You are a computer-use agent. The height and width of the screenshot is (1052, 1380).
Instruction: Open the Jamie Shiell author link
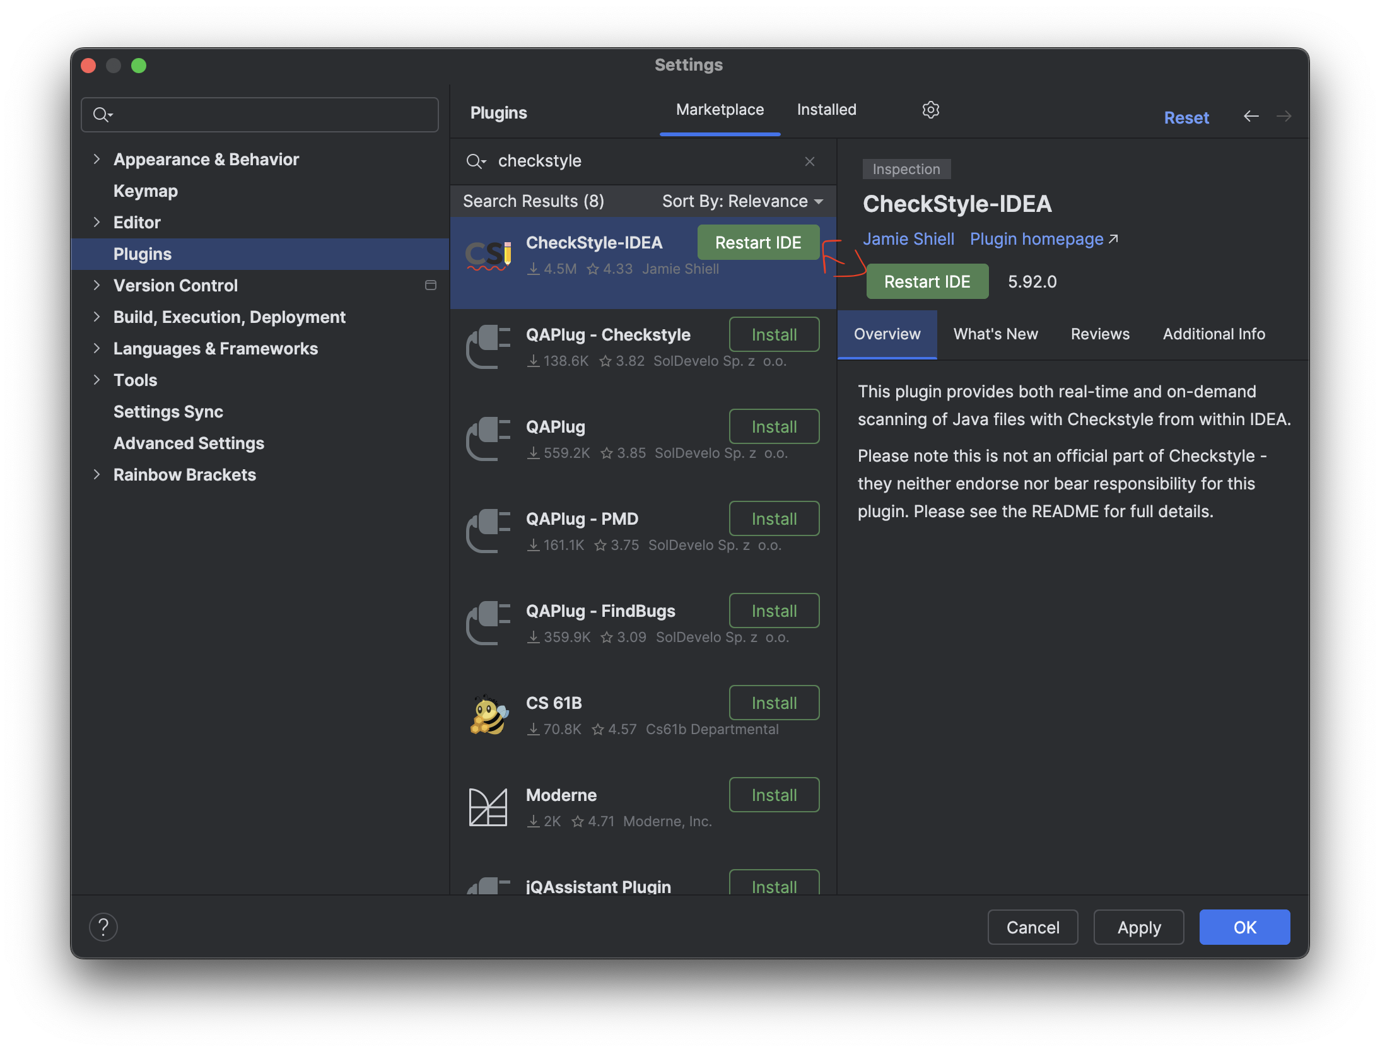[x=908, y=239]
